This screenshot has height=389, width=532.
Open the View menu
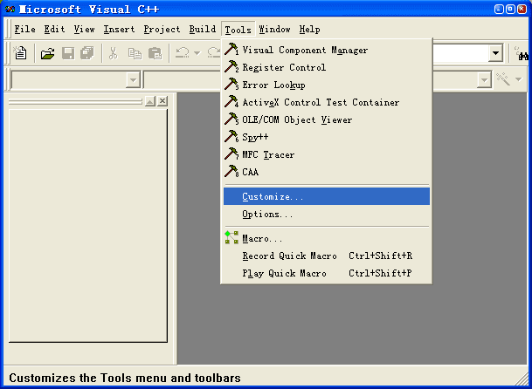click(x=84, y=30)
